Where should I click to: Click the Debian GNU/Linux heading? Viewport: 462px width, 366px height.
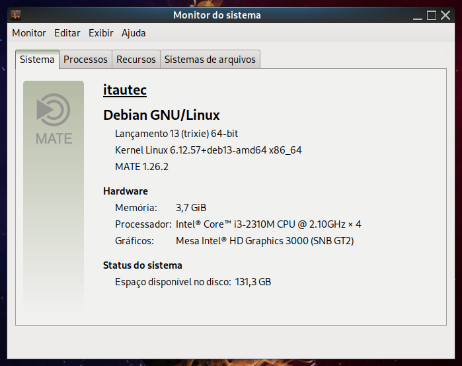point(161,115)
